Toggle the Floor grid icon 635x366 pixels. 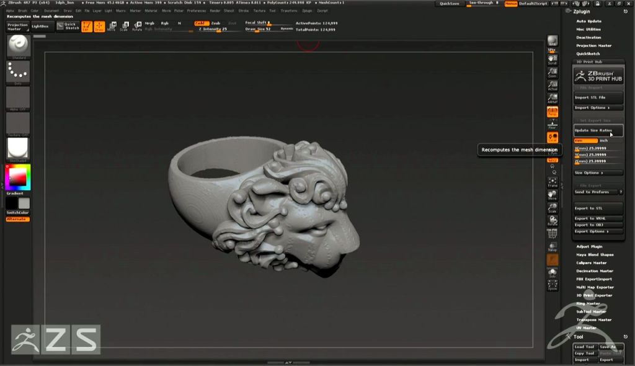553,125
